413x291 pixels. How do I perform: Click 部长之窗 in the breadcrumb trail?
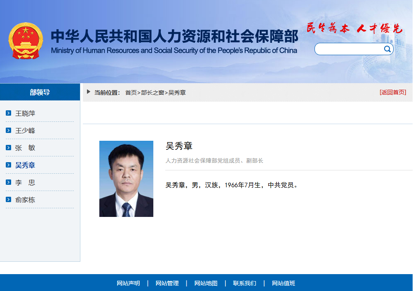pos(151,92)
